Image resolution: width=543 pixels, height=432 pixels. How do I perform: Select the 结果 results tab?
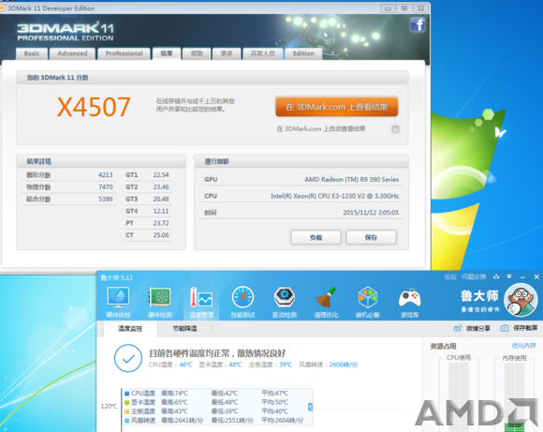[167, 53]
